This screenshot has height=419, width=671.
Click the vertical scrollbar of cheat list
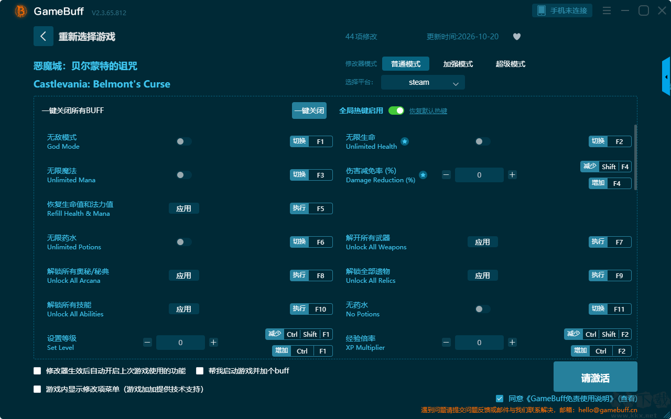[x=636, y=157]
